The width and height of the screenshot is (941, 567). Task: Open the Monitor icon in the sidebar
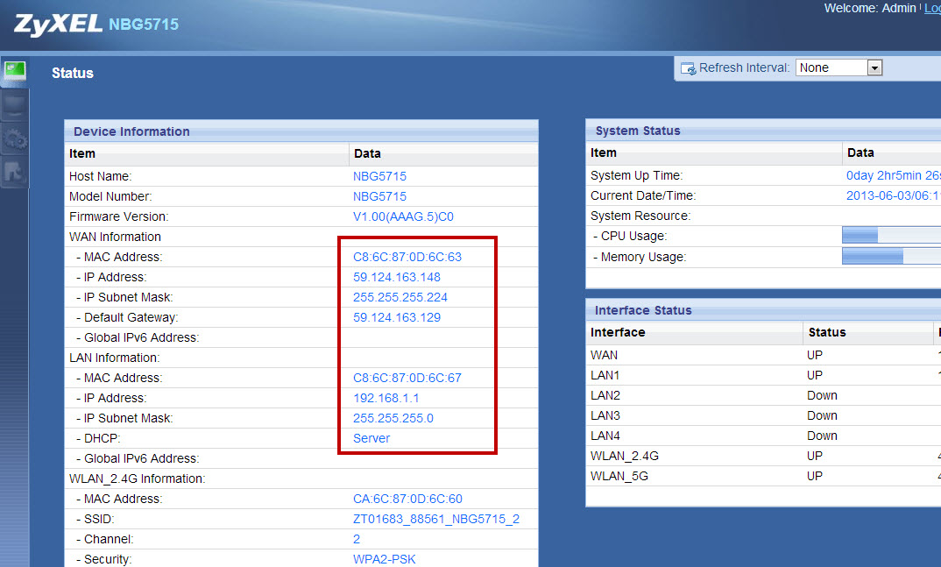pos(14,105)
